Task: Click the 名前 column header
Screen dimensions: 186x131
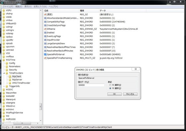Action: [x=61, y=11]
